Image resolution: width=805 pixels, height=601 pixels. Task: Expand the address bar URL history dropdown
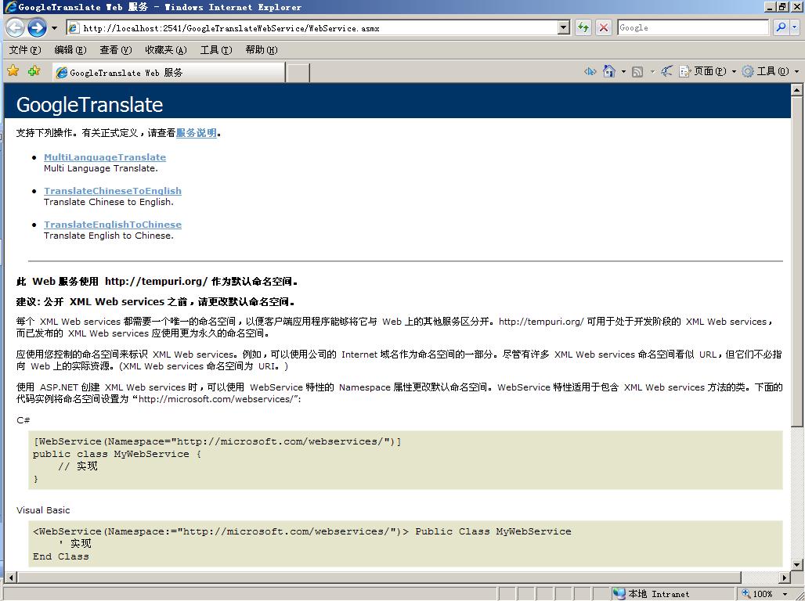[x=564, y=28]
